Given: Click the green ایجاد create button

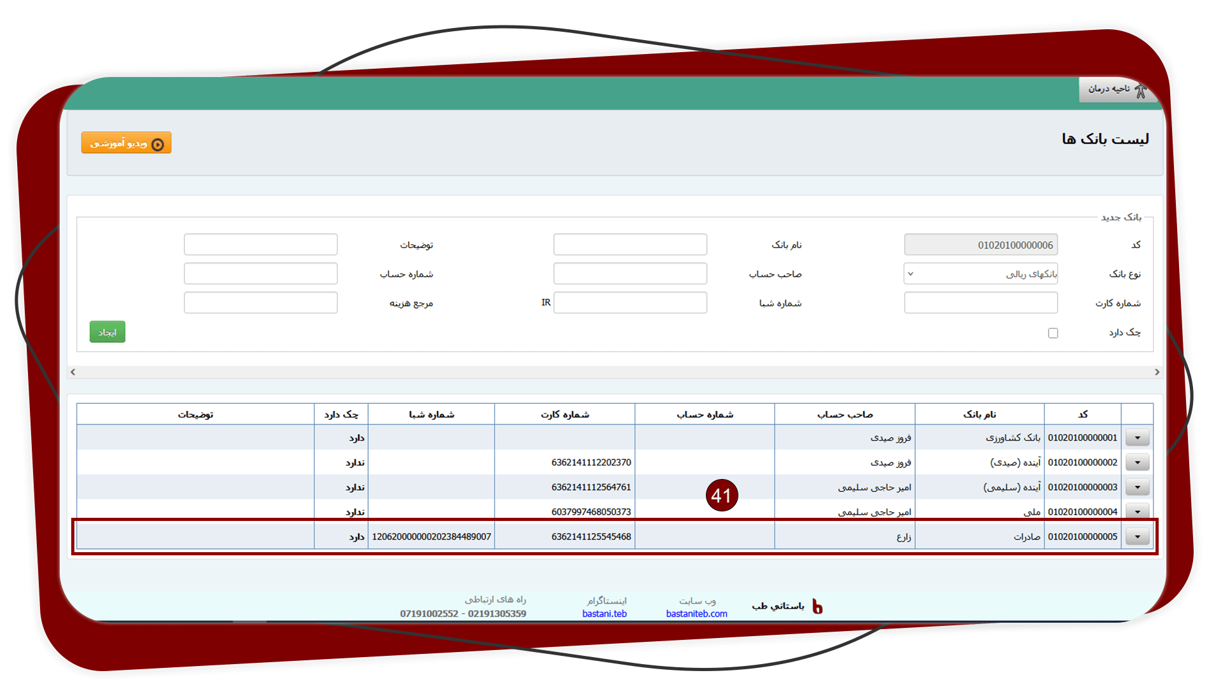Looking at the screenshot, I should pyautogui.click(x=107, y=332).
